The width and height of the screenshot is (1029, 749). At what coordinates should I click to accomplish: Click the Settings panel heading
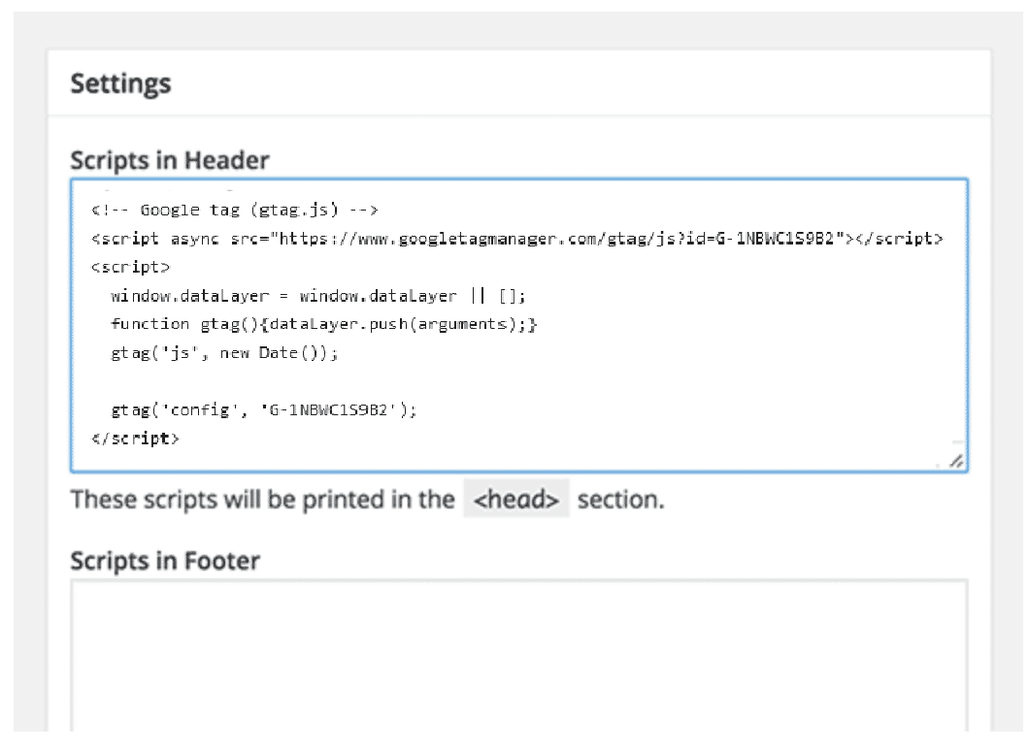tap(120, 83)
